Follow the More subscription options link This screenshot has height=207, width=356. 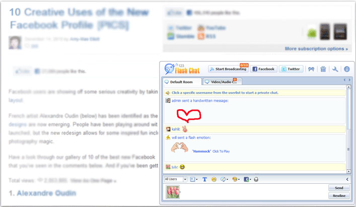coord(316,49)
